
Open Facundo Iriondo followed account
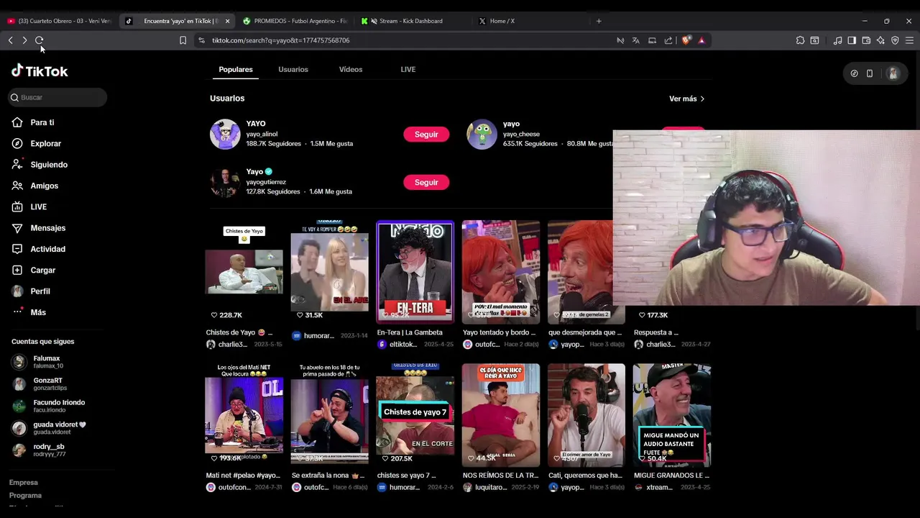tap(50, 406)
